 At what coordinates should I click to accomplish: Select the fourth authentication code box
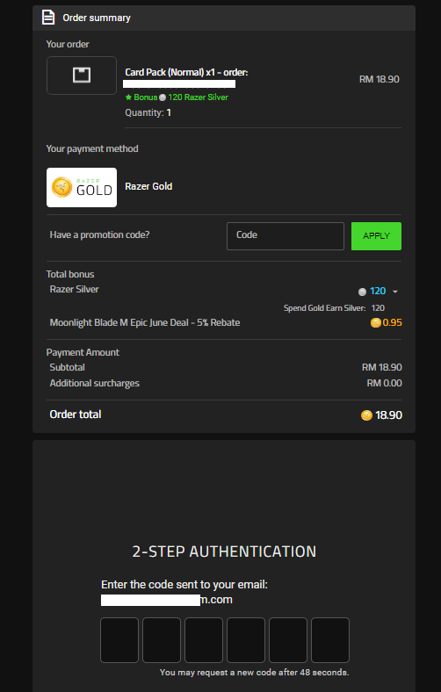click(x=246, y=640)
